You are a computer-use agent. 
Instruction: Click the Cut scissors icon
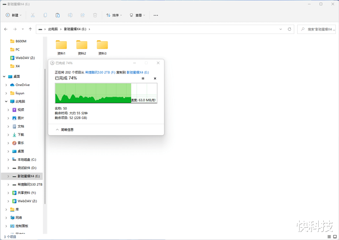[x=33, y=15]
